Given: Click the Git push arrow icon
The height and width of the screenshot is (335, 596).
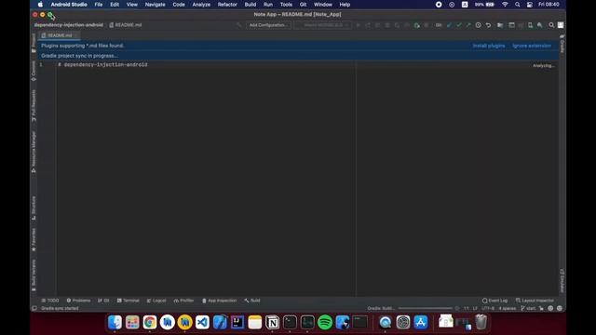Looking at the screenshot, I should [468, 25].
